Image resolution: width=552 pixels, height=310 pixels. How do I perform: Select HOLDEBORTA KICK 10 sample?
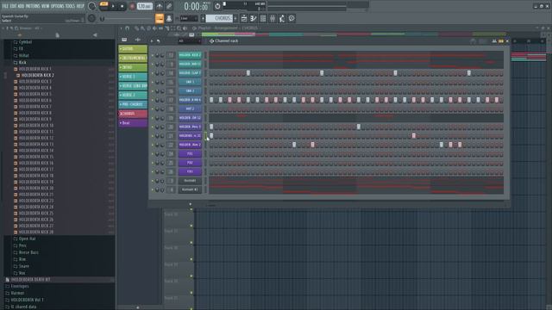point(36,126)
